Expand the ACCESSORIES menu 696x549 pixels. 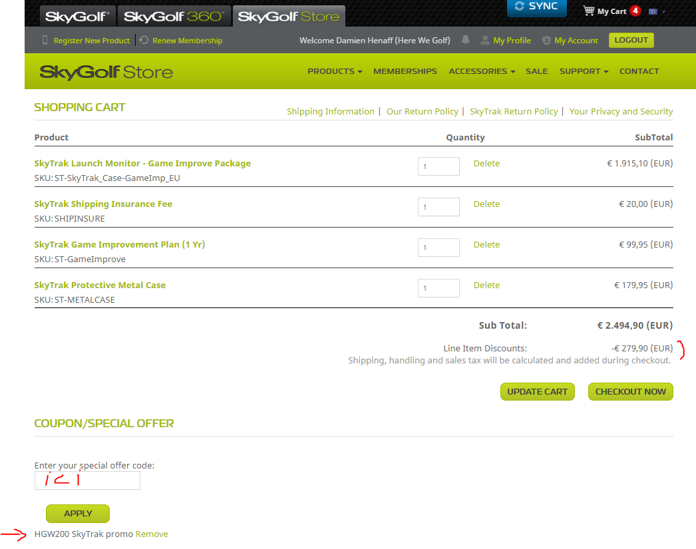(x=482, y=71)
